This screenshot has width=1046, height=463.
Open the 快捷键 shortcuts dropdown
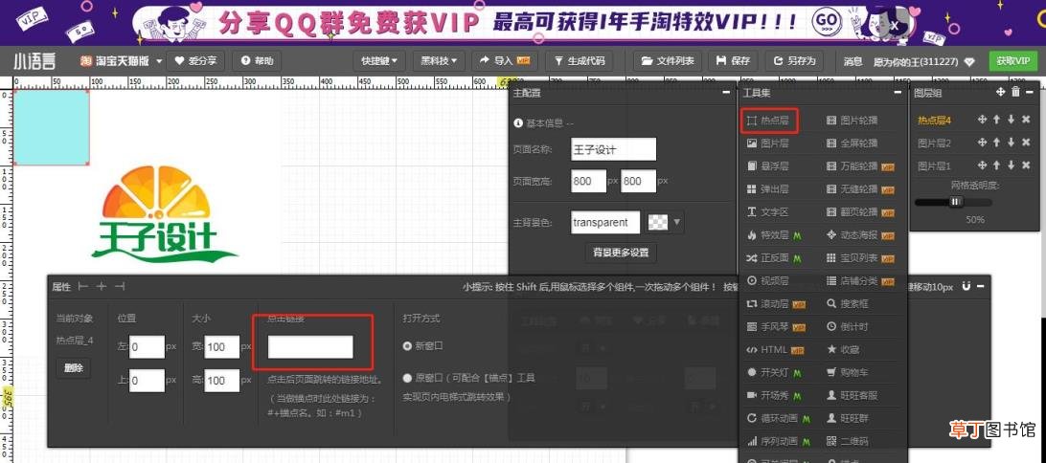[379, 60]
